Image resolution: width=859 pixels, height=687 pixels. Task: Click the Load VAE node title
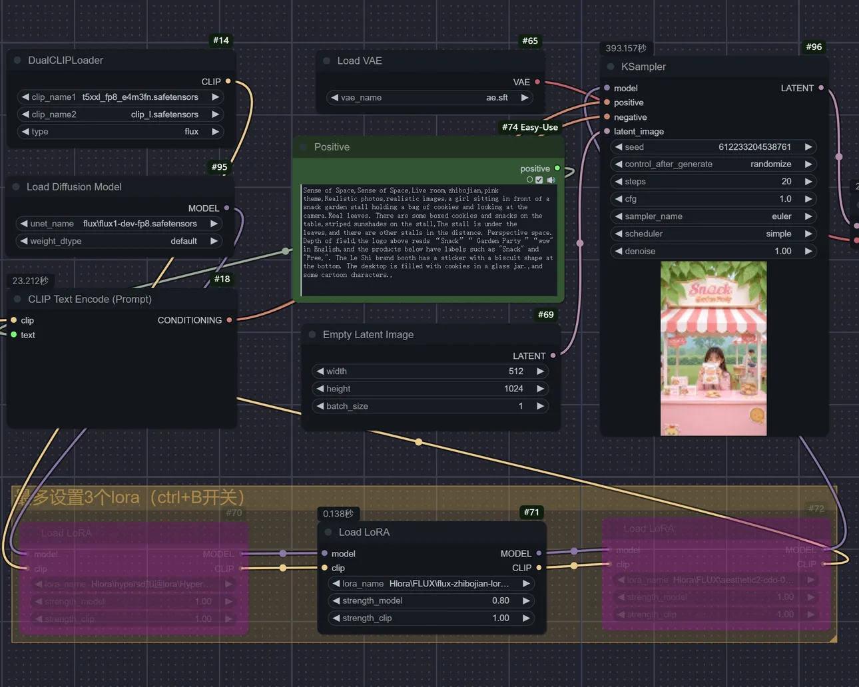[x=360, y=61]
